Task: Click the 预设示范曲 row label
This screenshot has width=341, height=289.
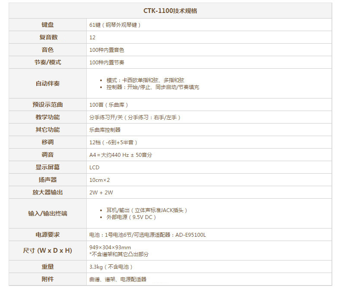Action: pos(47,105)
